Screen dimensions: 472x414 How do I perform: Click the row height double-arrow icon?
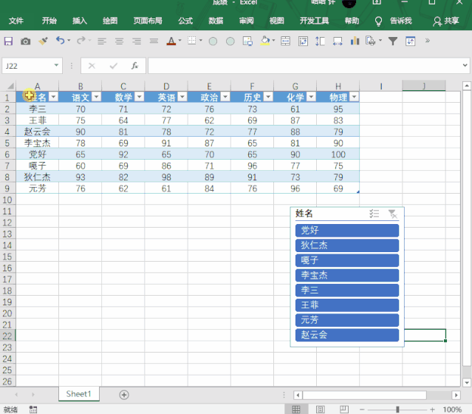320,41
